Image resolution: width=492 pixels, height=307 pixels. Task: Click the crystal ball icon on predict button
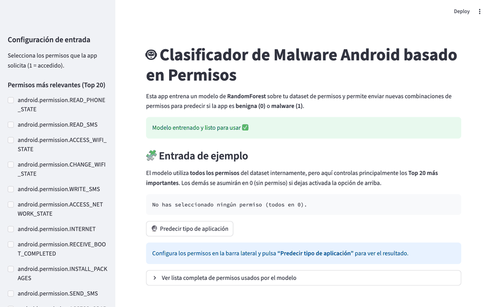pyautogui.click(x=154, y=229)
